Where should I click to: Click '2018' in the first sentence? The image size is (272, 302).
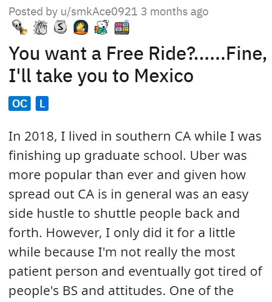41,136
